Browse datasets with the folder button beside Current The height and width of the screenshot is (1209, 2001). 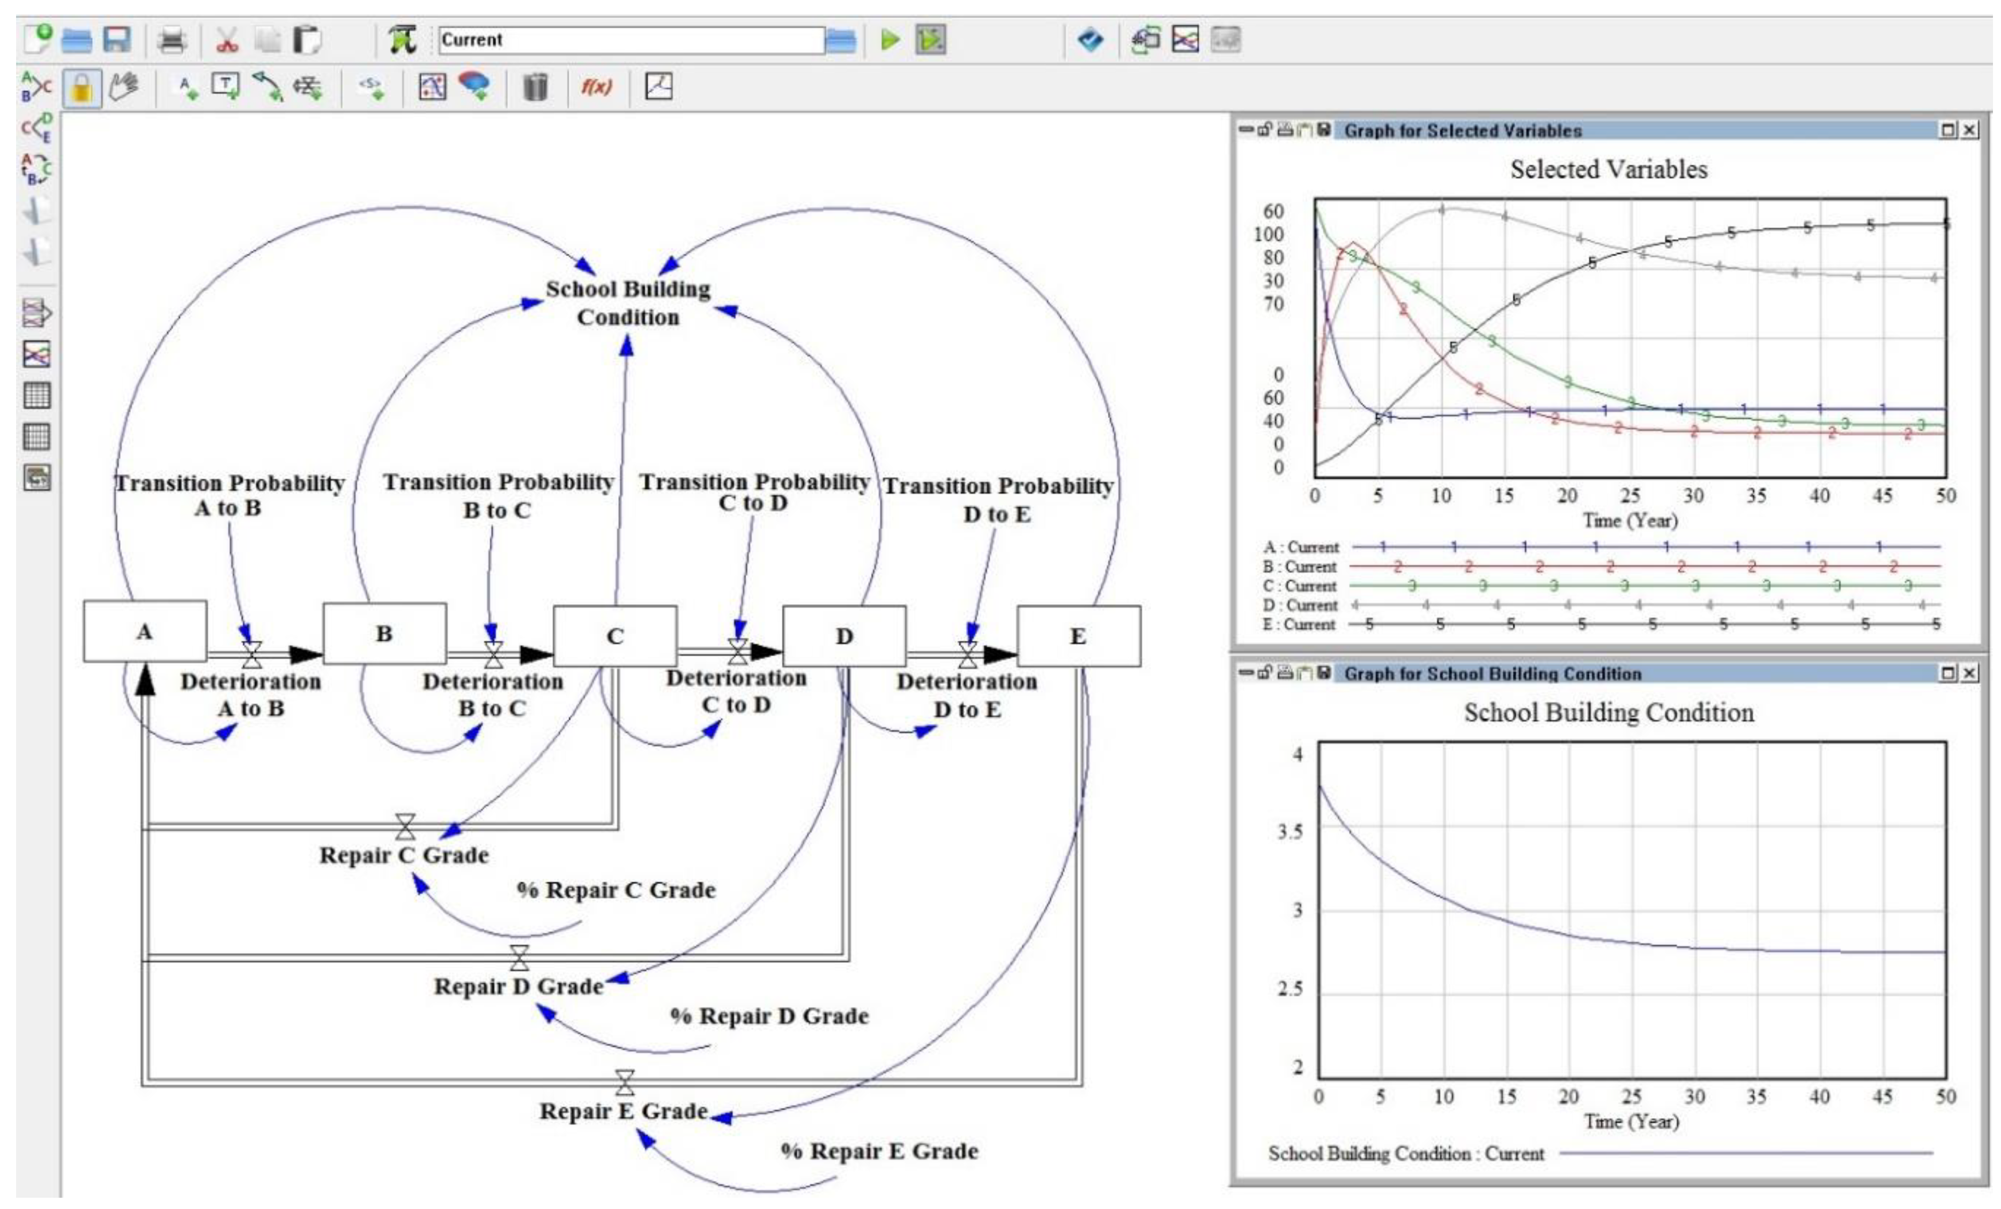[x=841, y=40]
